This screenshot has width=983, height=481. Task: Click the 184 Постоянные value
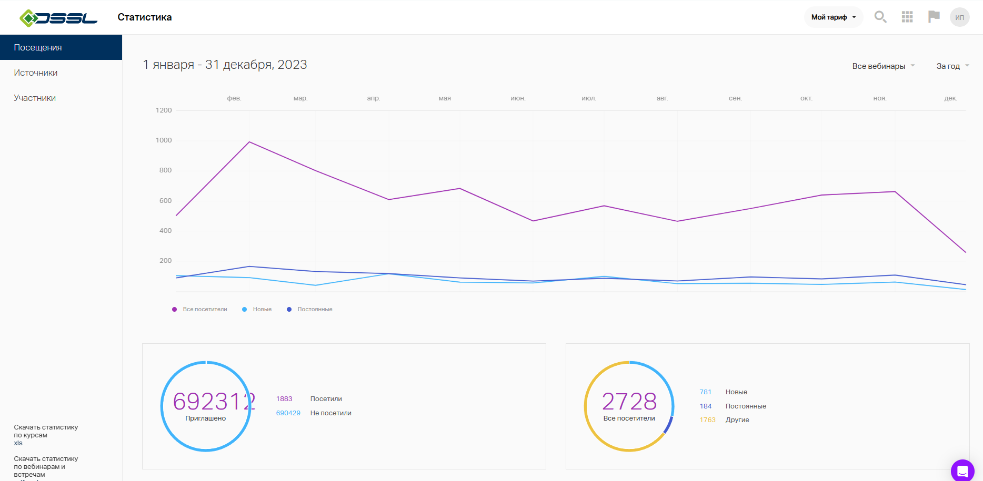pos(706,406)
